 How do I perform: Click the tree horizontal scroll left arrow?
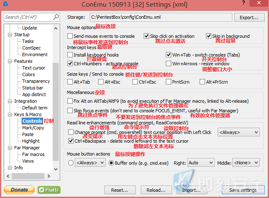pyautogui.click(x=8, y=176)
